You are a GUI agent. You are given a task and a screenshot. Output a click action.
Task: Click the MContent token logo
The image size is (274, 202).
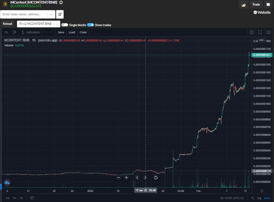5,4
